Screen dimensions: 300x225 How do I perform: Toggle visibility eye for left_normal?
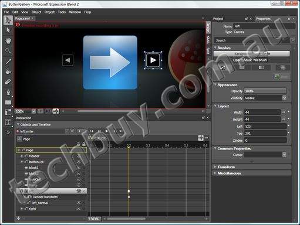point(79,203)
